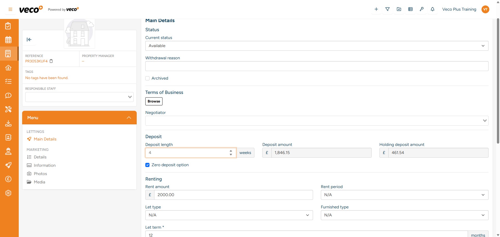Image resolution: width=500 pixels, height=237 pixels.
Task: Click the filter funnel icon
Action: coord(387,9)
